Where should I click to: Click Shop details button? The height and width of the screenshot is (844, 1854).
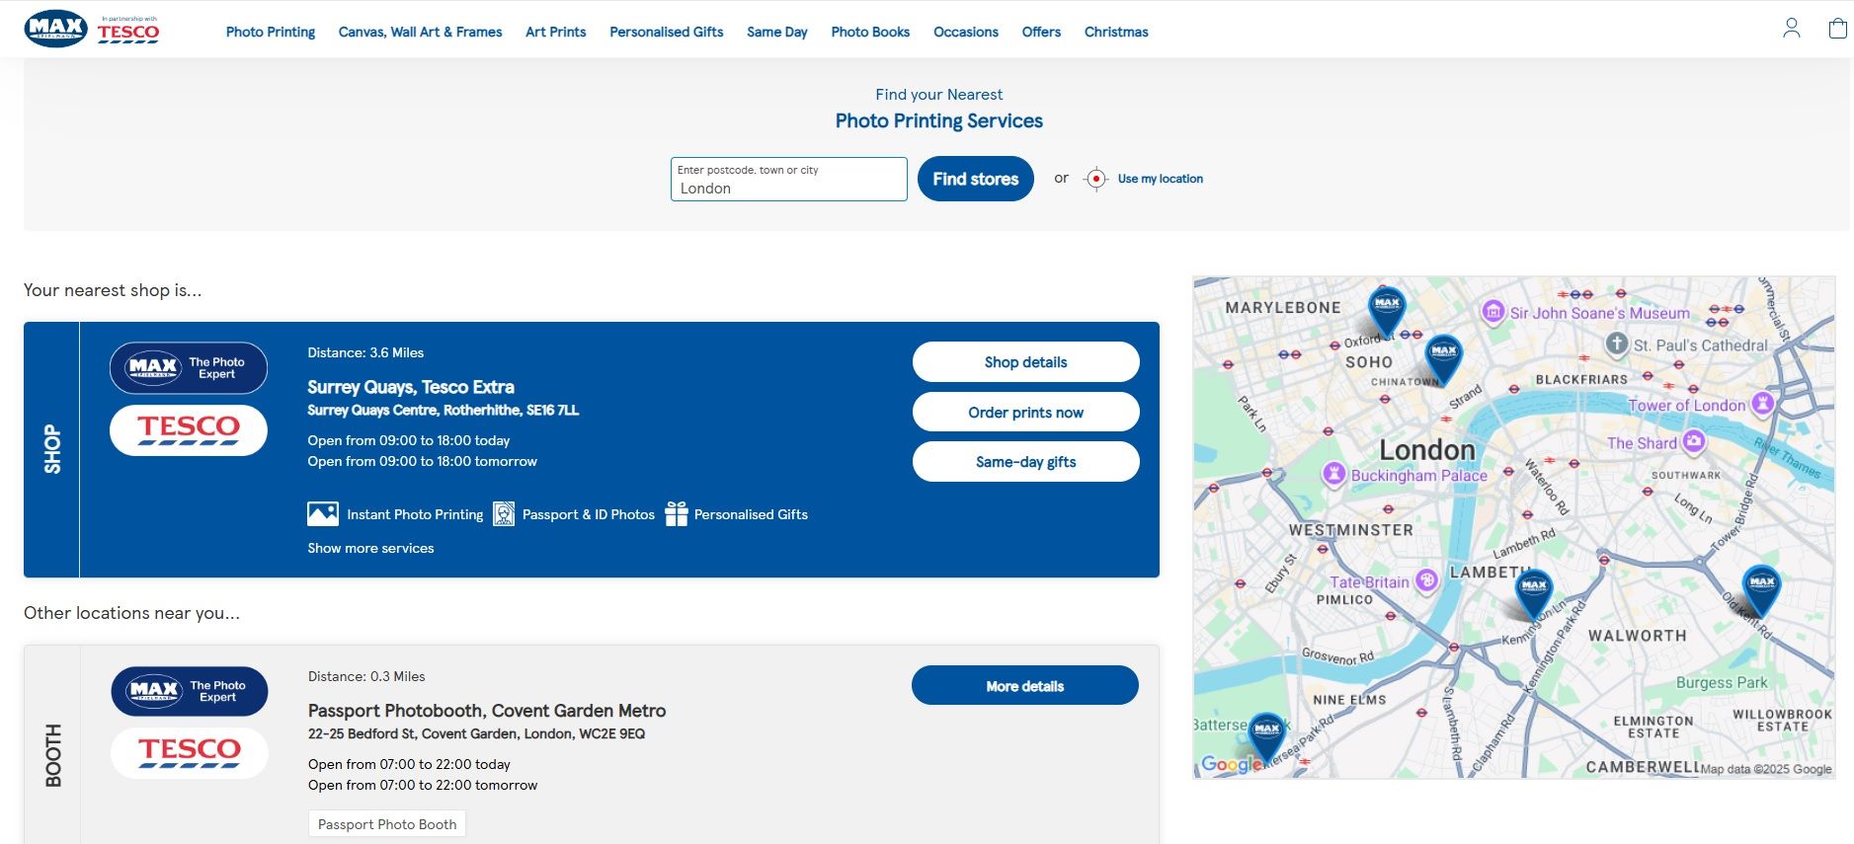pyautogui.click(x=1025, y=362)
